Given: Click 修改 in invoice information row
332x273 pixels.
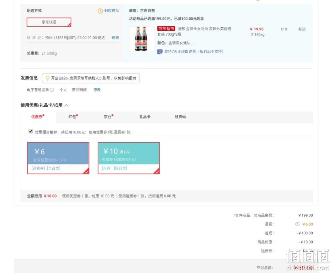Looking at the screenshot, I should (x=97, y=90).
